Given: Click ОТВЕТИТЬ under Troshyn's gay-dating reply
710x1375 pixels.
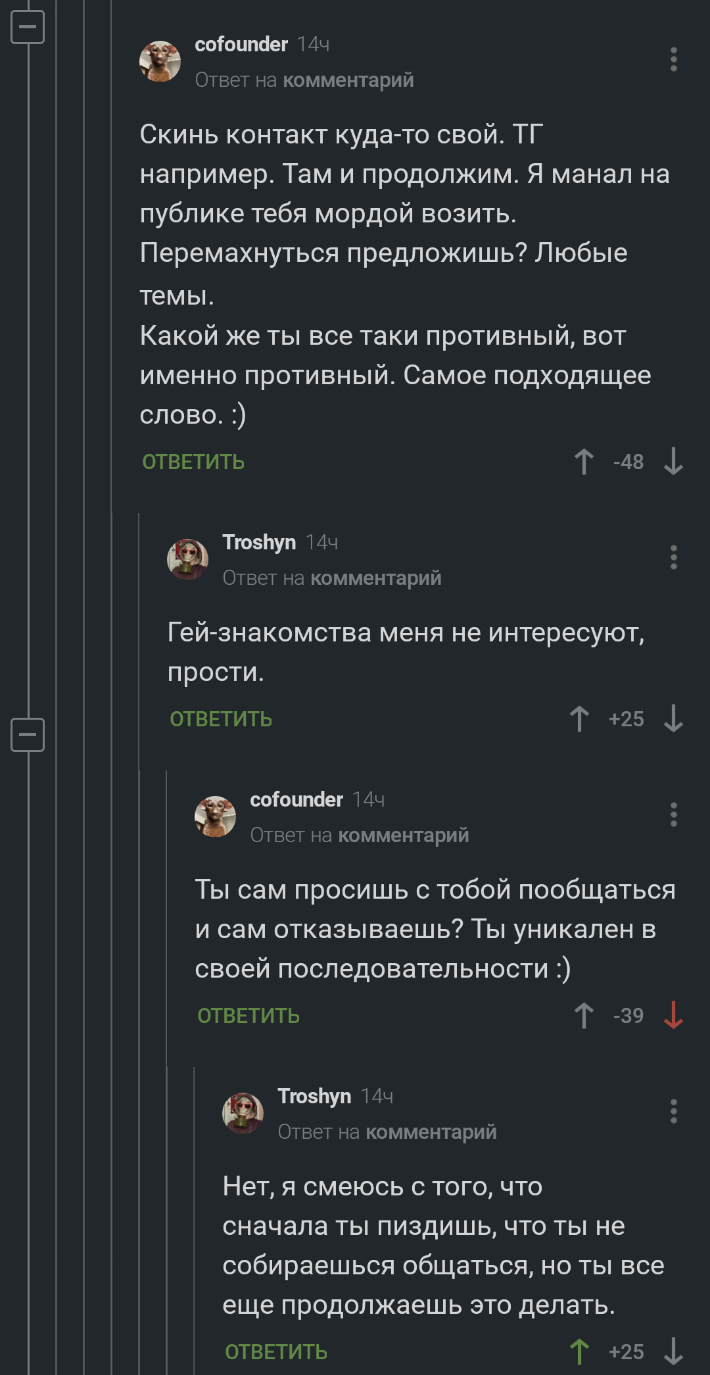Looking at the screenshot, I should point(221,719).
